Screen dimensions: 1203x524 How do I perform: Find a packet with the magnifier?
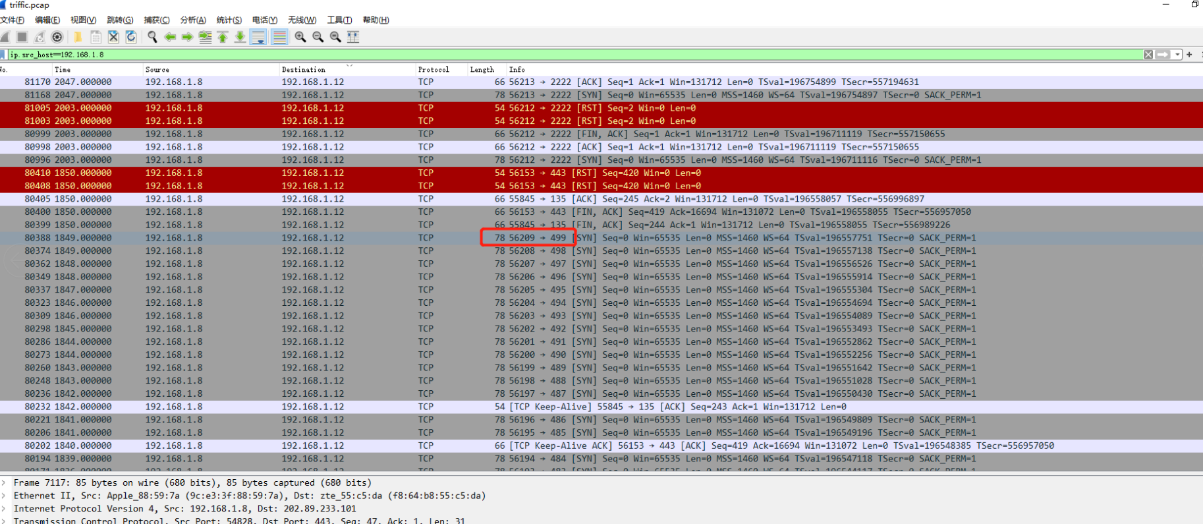coord(152,37)
